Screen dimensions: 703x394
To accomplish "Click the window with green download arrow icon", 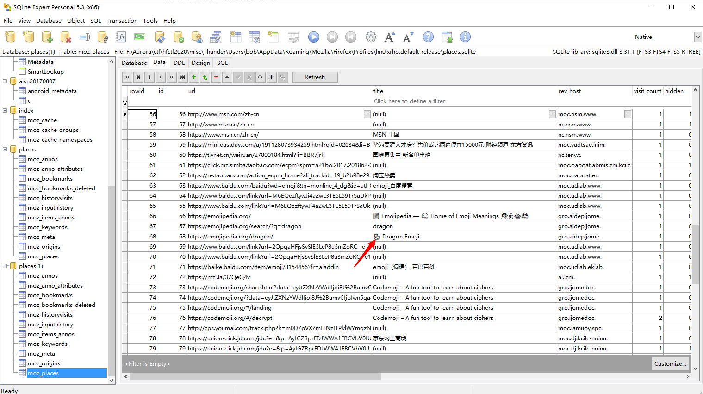I will 447,37.
